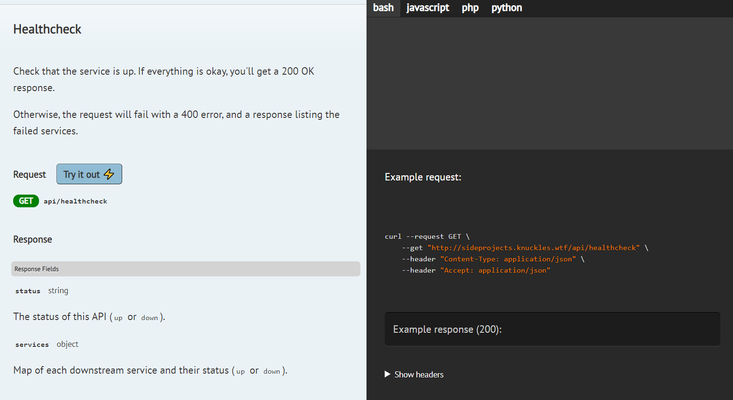Click the Example response (200) box
Viewport: 733px width, 400px height.
552,329
